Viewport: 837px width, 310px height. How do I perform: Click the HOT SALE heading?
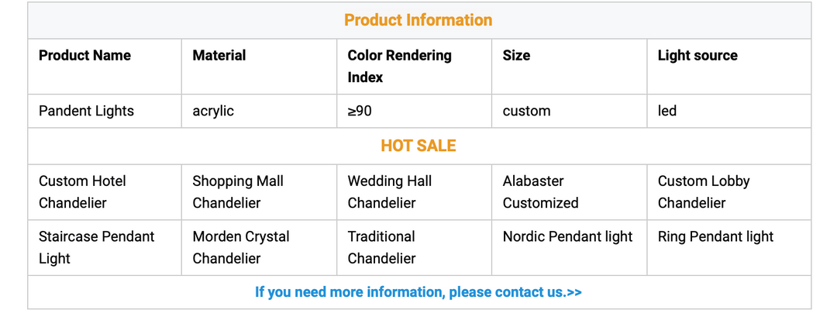coord(418,146)
